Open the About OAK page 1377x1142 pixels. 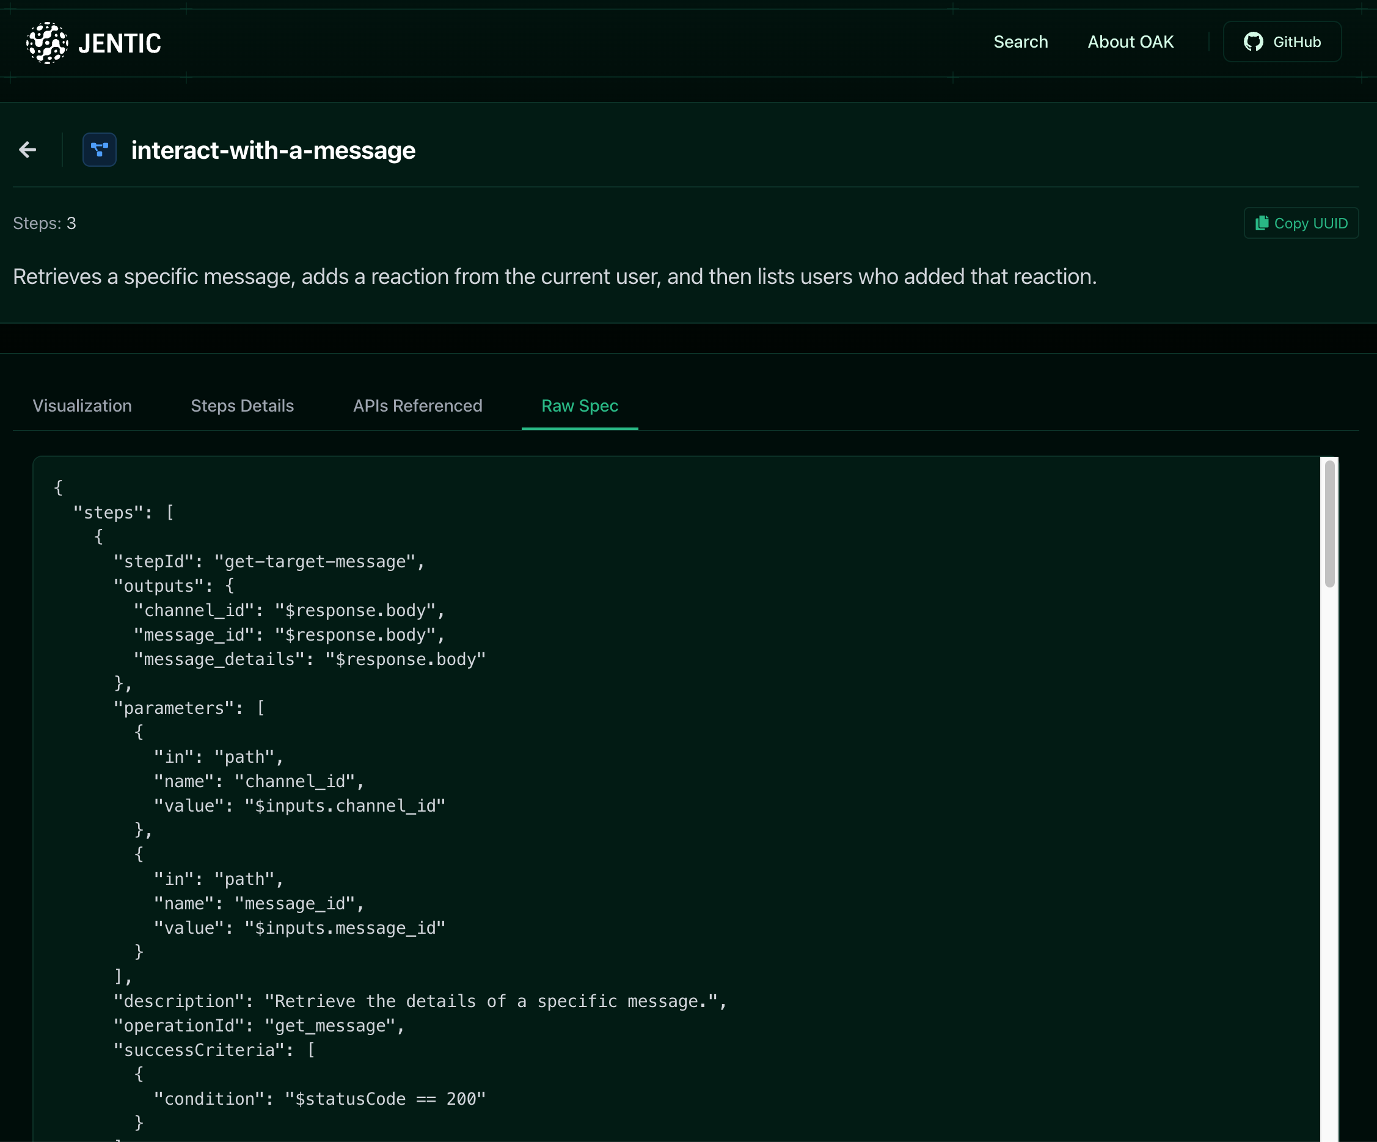1130,42
